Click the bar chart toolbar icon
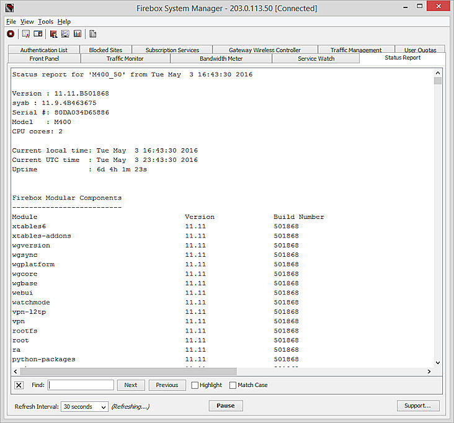The height and width of the screenshot is (423, 454). (x=78, y=34)
